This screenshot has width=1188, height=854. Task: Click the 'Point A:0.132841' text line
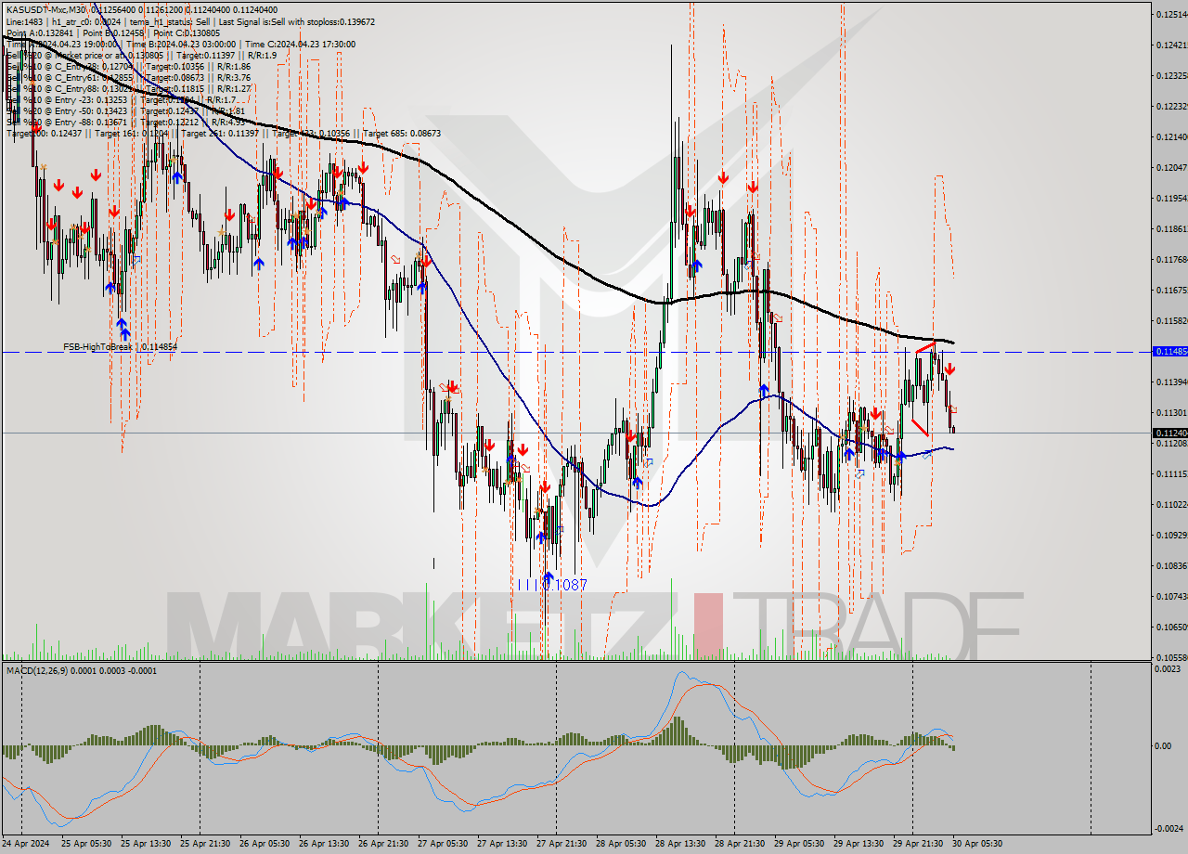[x=39, y=32]
